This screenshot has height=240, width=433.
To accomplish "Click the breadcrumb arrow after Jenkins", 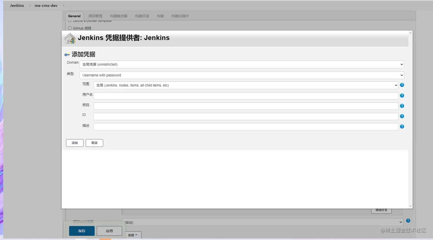I will click(x=30, y=5).
